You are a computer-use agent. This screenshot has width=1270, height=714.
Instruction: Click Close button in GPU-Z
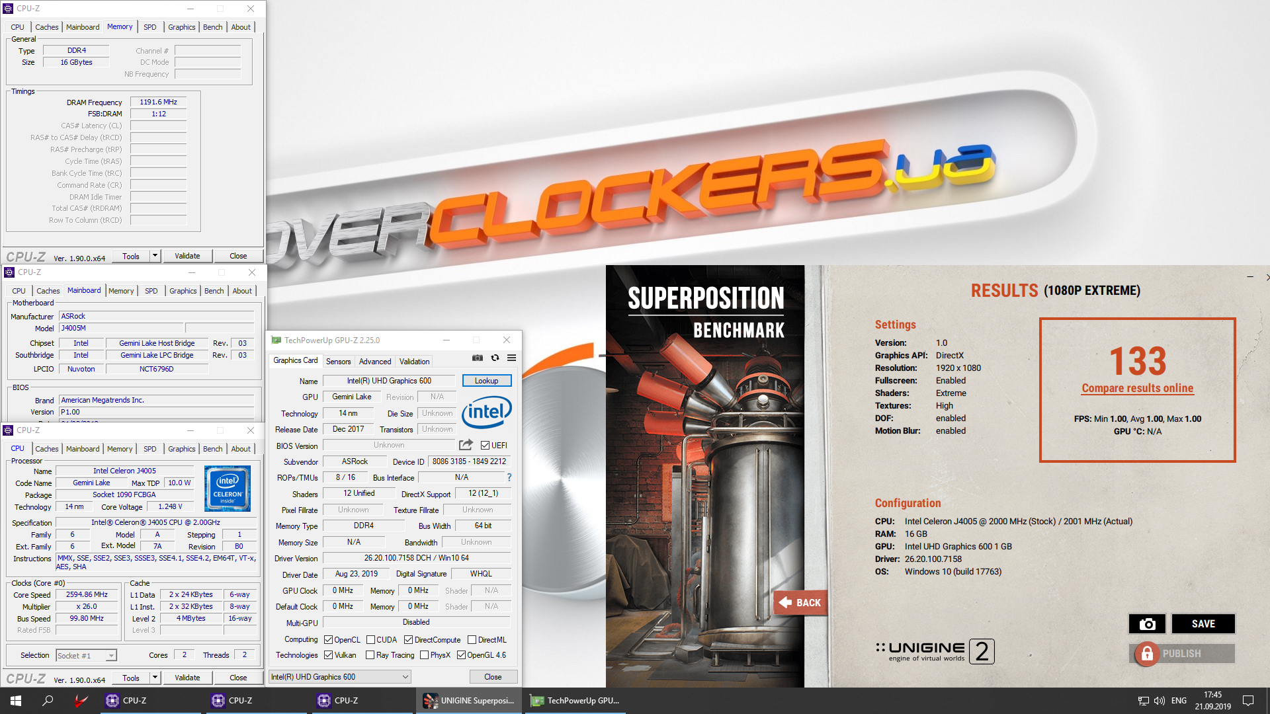click(x=493, y=677)
